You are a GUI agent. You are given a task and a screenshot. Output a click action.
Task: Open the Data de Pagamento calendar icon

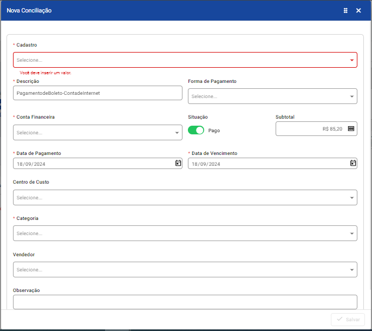pyautogui.click(x=178, y=163)
